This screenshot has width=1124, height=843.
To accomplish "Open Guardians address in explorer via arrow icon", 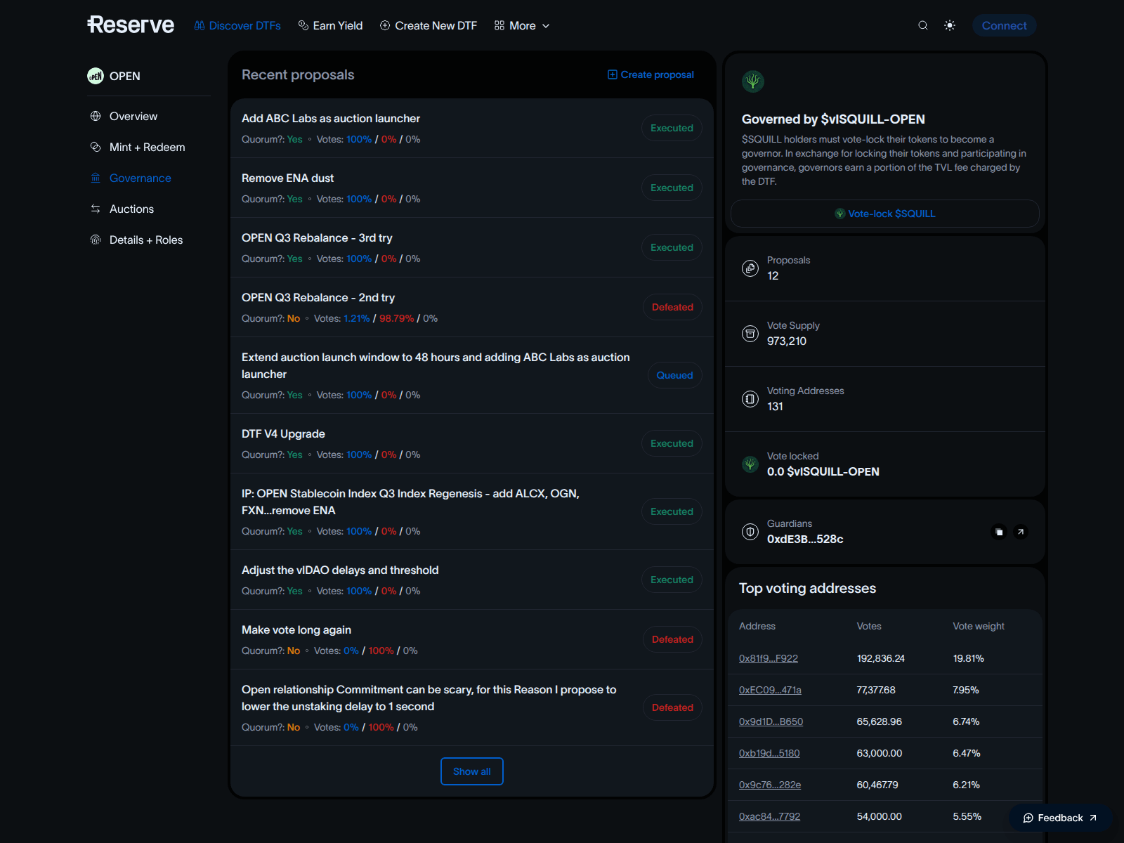I will pos(1021,532).
